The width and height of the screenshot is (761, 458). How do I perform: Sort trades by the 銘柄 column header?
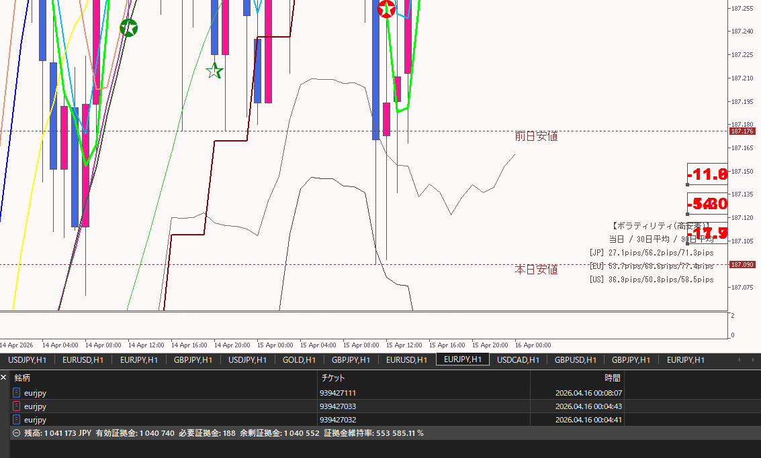point(23,378)
